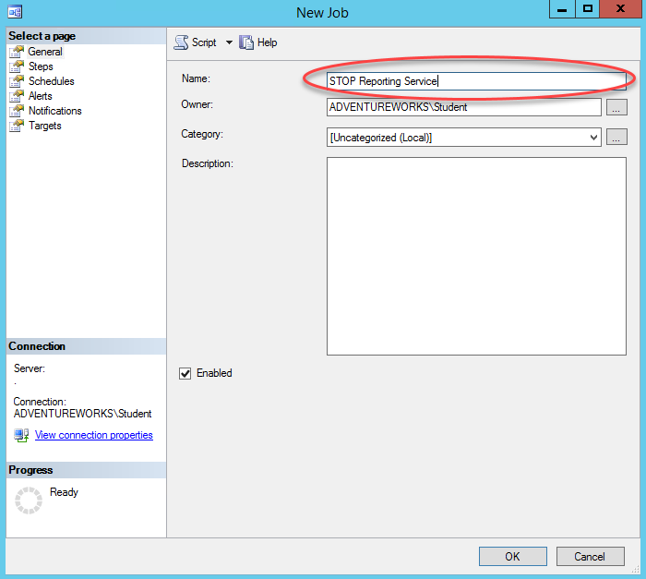Click the General page icon
The height and width of the screenshot is (579, 646).
[x=16, y=52]
